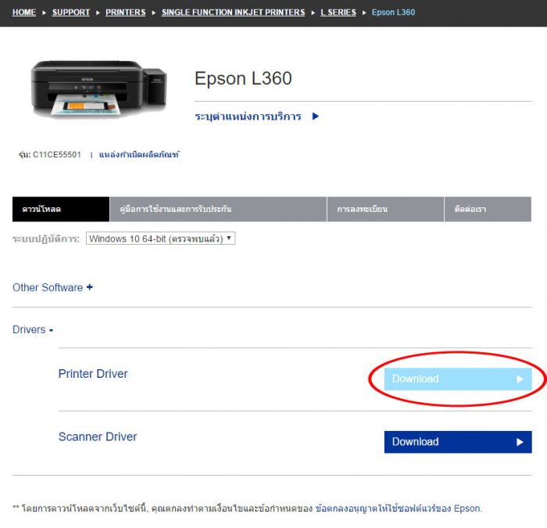Switch to การลงทะเบียน tab

pyautogui.click(x=385, y=209)
